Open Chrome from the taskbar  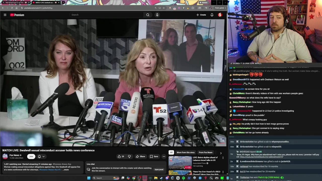click(134, 178)
